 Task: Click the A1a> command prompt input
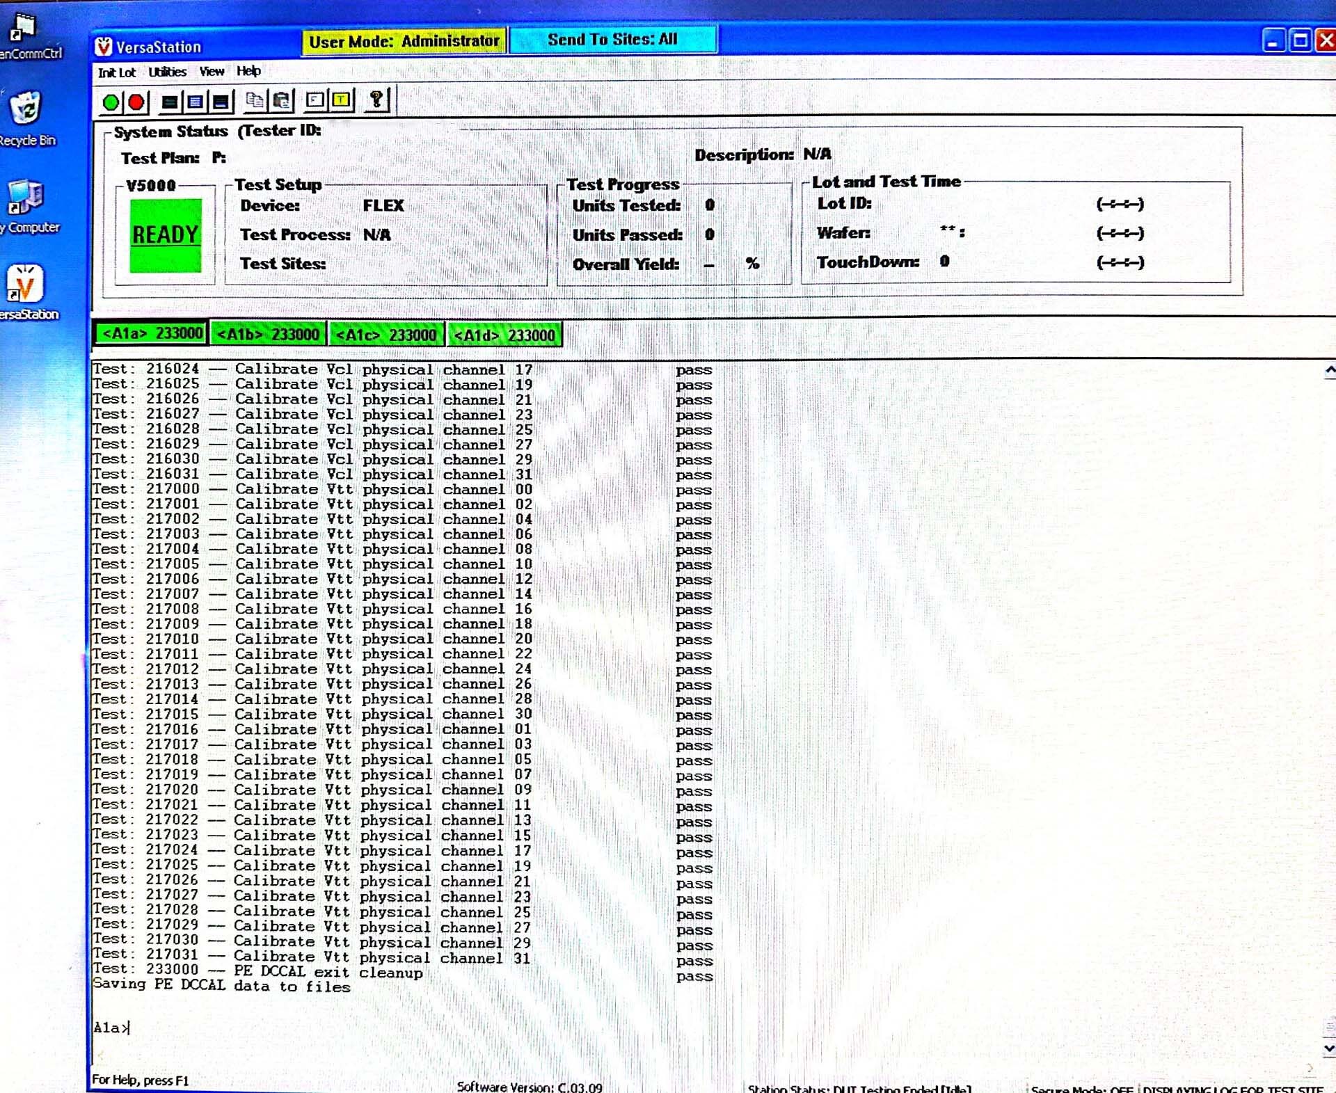(111, 1028)
